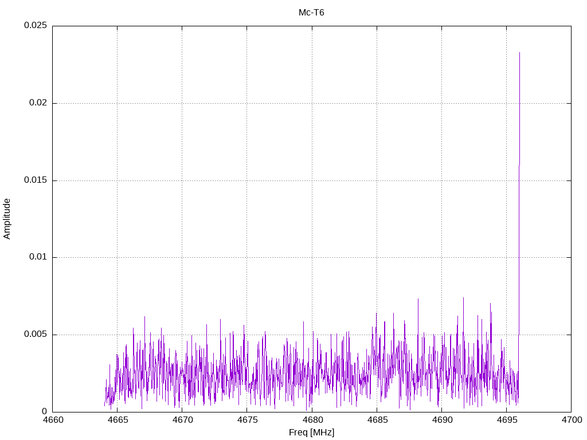Click the x-axis tick label "4695"
Image resolution: width=587 pixels, height=440 pixels.
[x=507, y=420]
